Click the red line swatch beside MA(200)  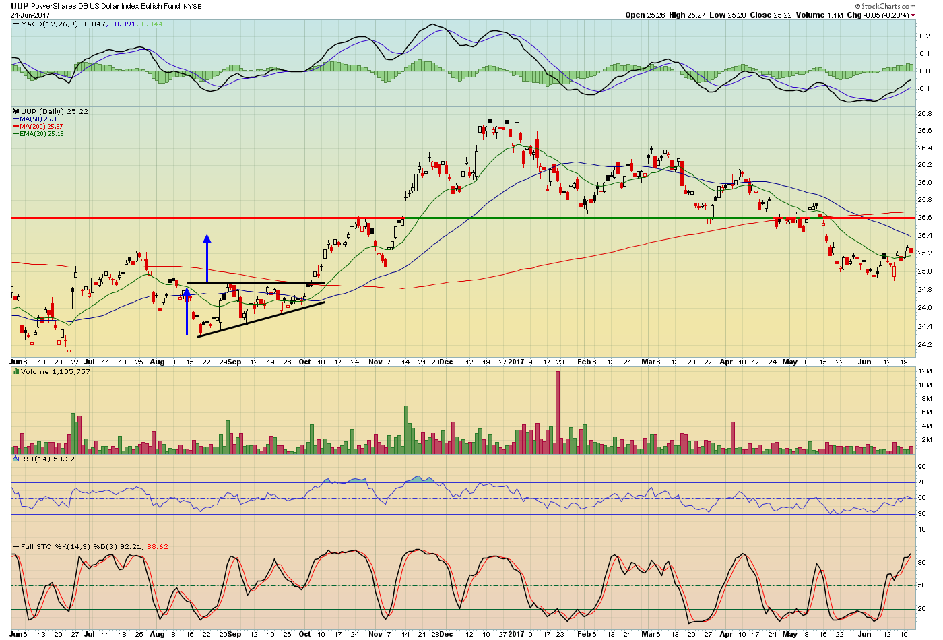click(x=16, y=127)
